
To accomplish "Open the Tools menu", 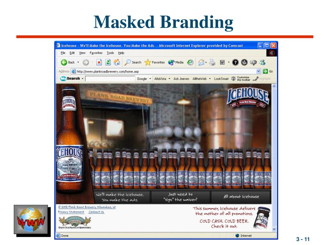I will pos(110,53).
